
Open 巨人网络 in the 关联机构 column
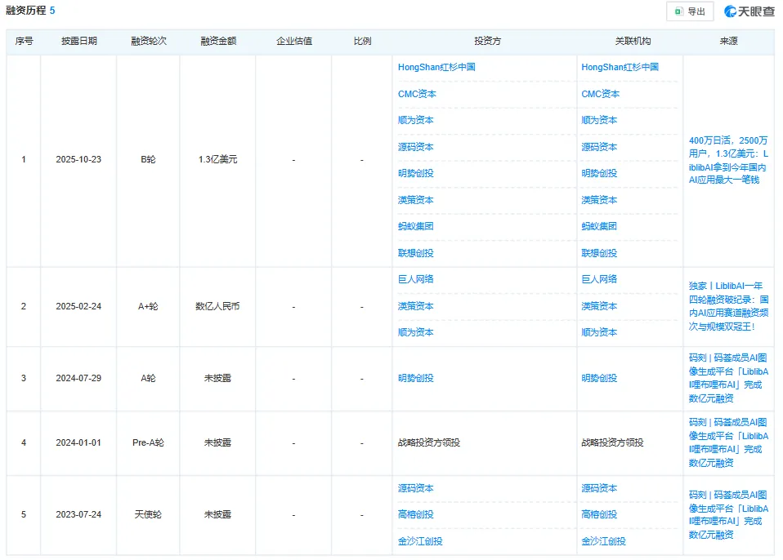(x=599, y=279)
